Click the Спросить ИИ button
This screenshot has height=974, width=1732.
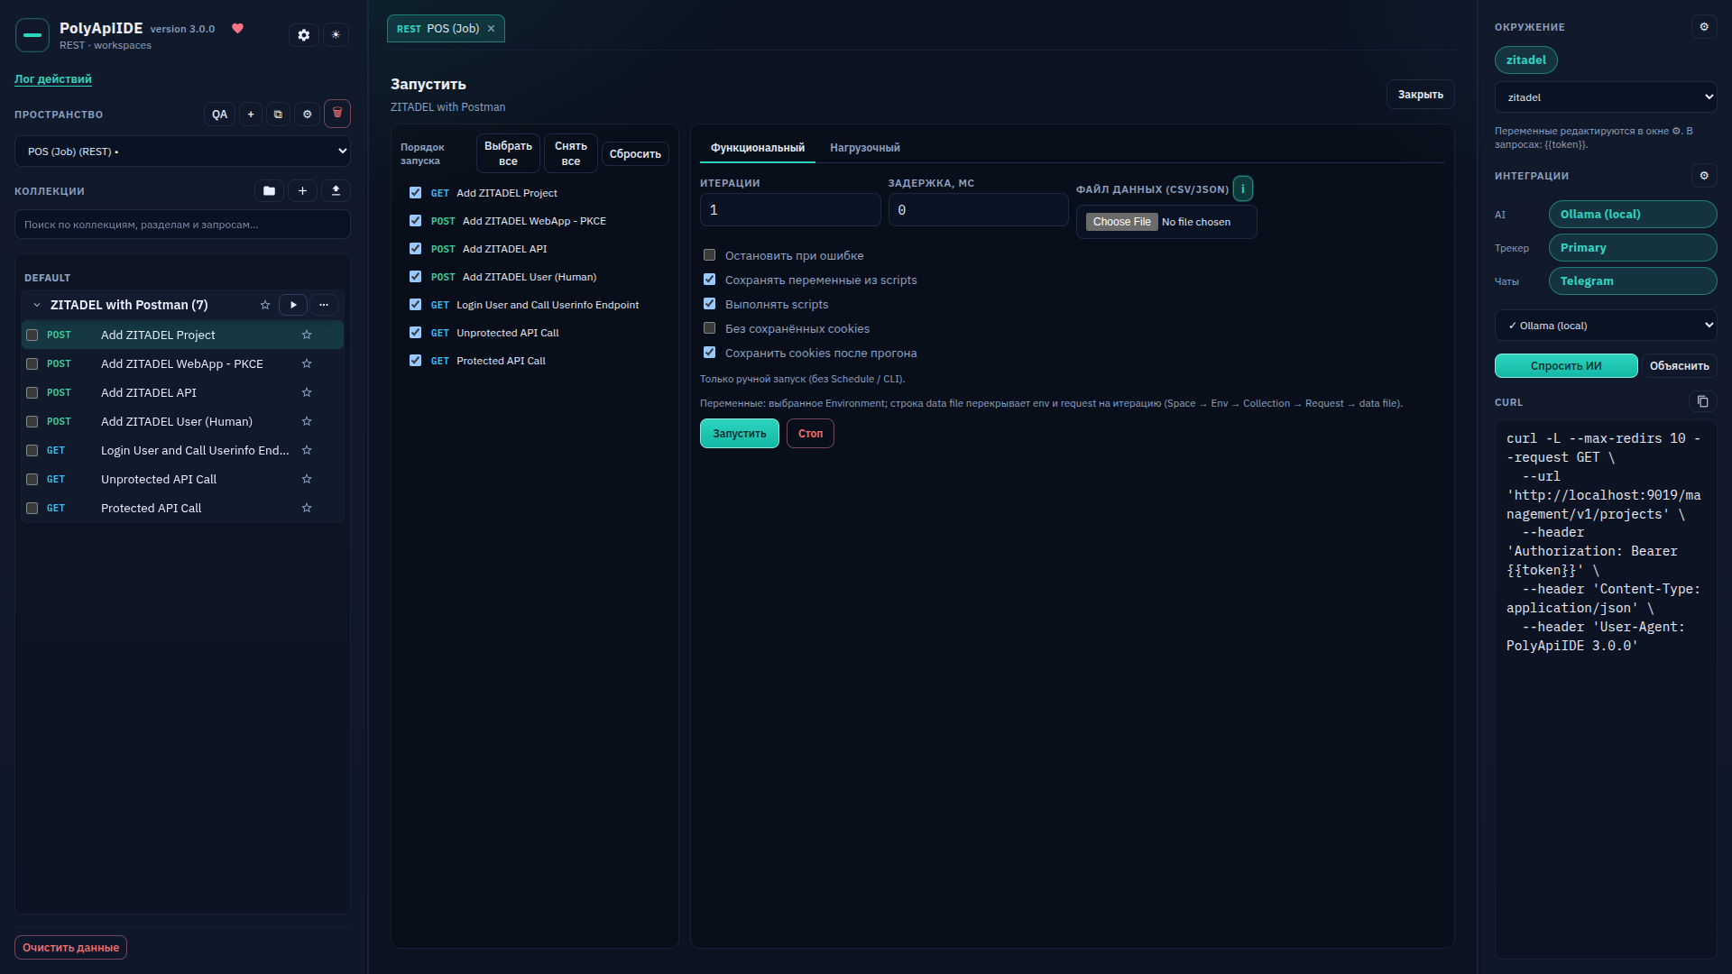(1566, 366)
